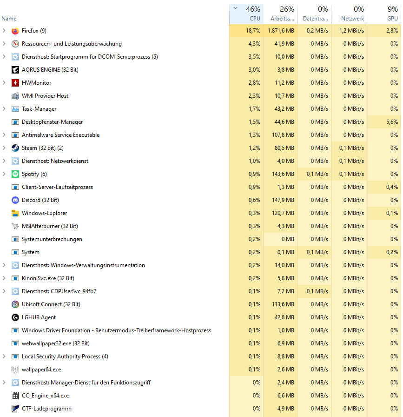Click the LGHUB Agent icon
The image size is (403, 417).
point(15,317)
